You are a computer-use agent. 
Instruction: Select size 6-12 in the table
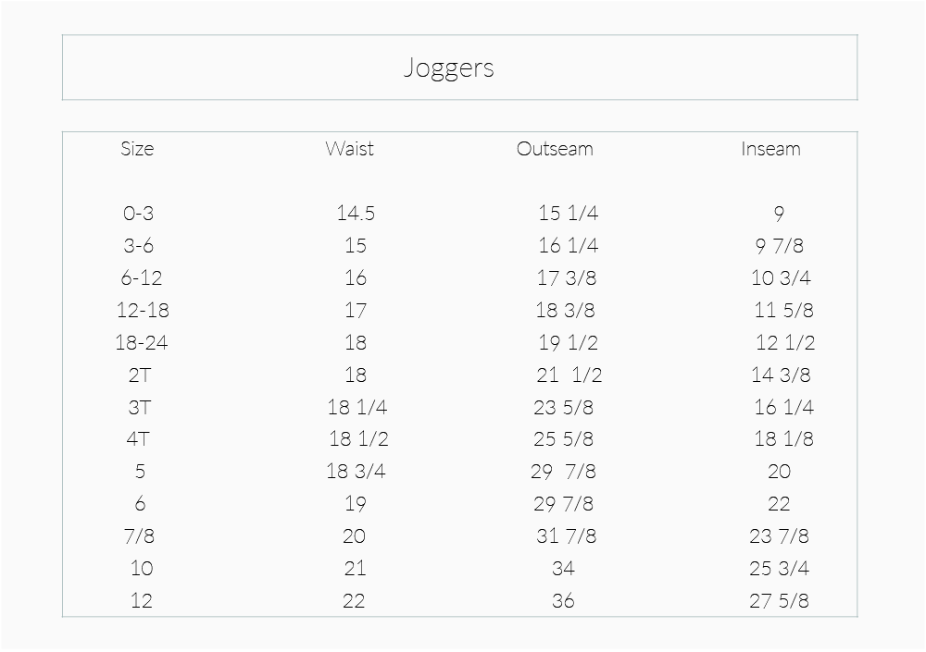tap(141, 278)
